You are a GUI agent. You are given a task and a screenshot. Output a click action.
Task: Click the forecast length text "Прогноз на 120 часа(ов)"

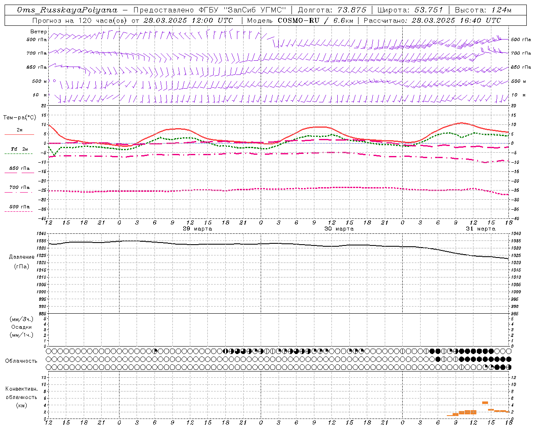pos(80,20)
